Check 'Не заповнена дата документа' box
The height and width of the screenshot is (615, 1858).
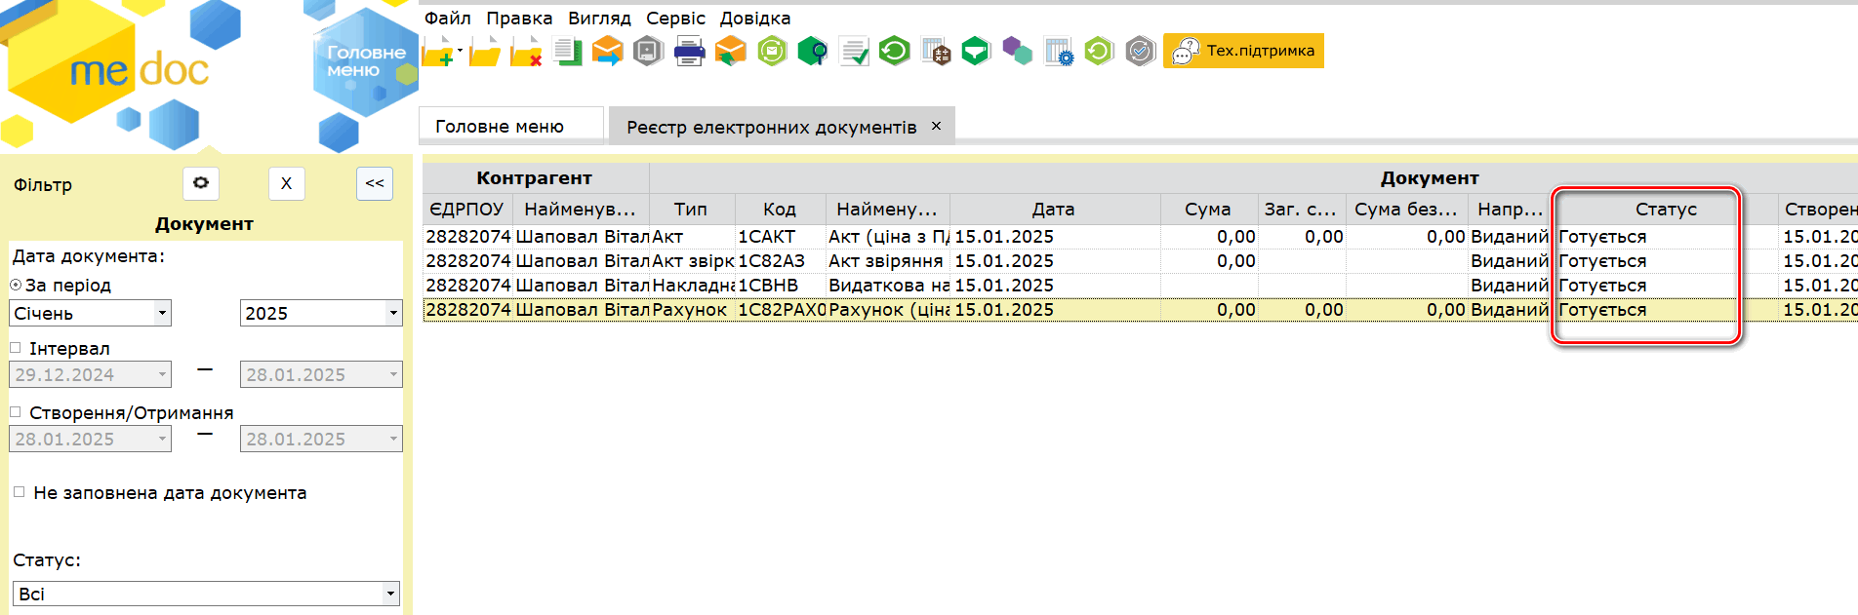pyautogui.click(x=19, y=492)
